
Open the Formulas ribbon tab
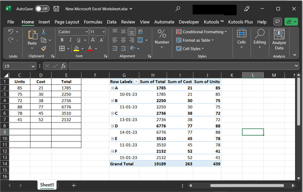tap(93, 22)
